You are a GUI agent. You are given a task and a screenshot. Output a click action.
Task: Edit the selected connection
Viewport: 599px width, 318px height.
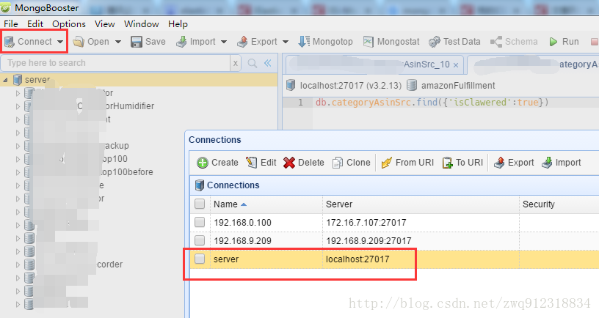point(261,163)
